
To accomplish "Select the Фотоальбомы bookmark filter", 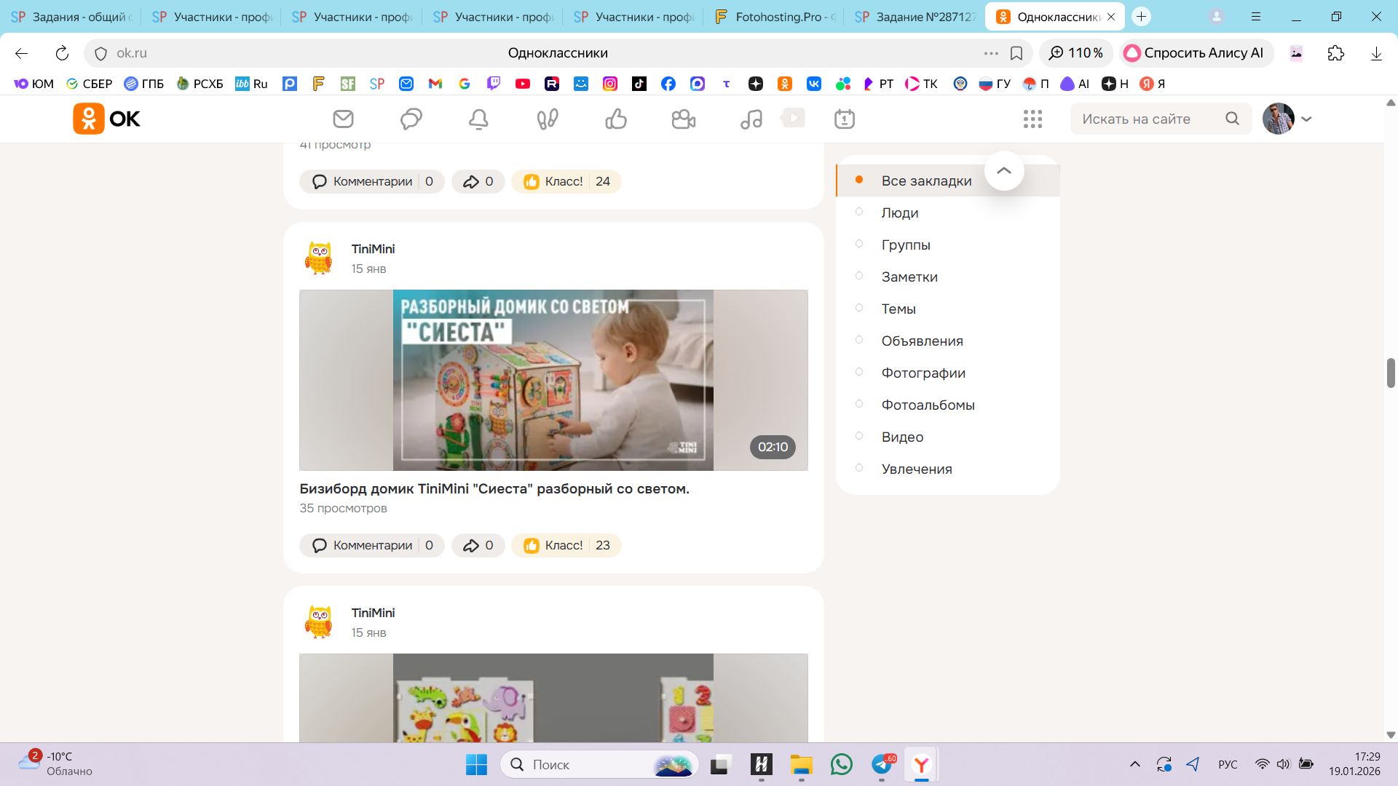I will (x=928, y=405).
